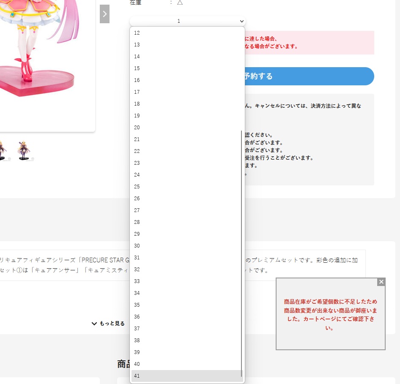Image resolution: width=400 pixels, height=384 pixels.
Task: Set quantity to 34
Action: (x=187, y=293)
